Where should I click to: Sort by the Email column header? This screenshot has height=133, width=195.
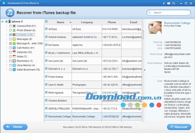(x=133, y=22)
